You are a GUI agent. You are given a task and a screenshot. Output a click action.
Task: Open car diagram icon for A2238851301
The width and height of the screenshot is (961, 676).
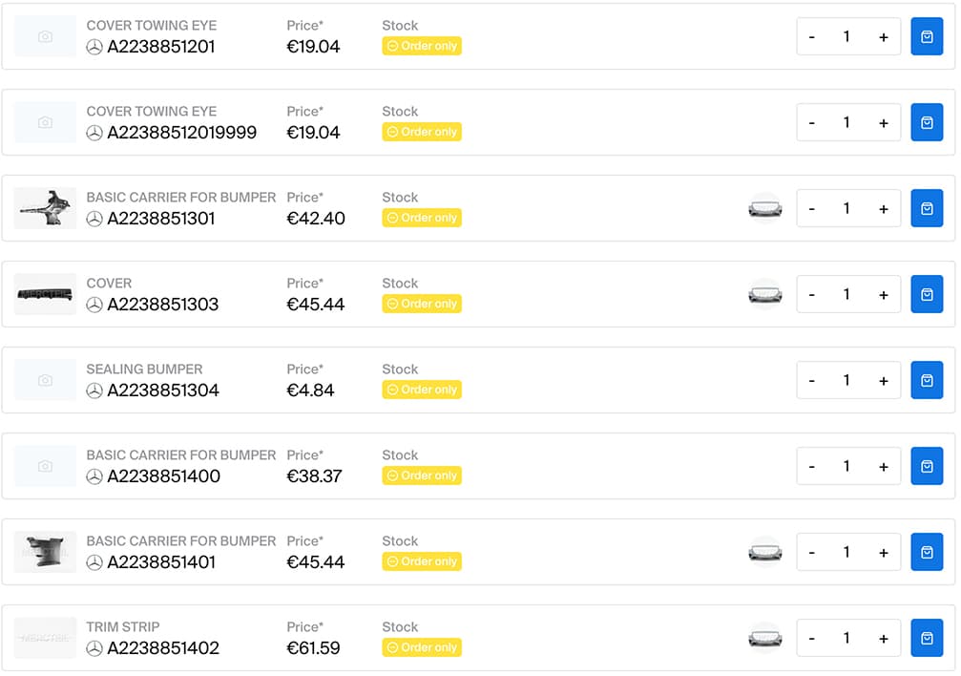point(764,208)
